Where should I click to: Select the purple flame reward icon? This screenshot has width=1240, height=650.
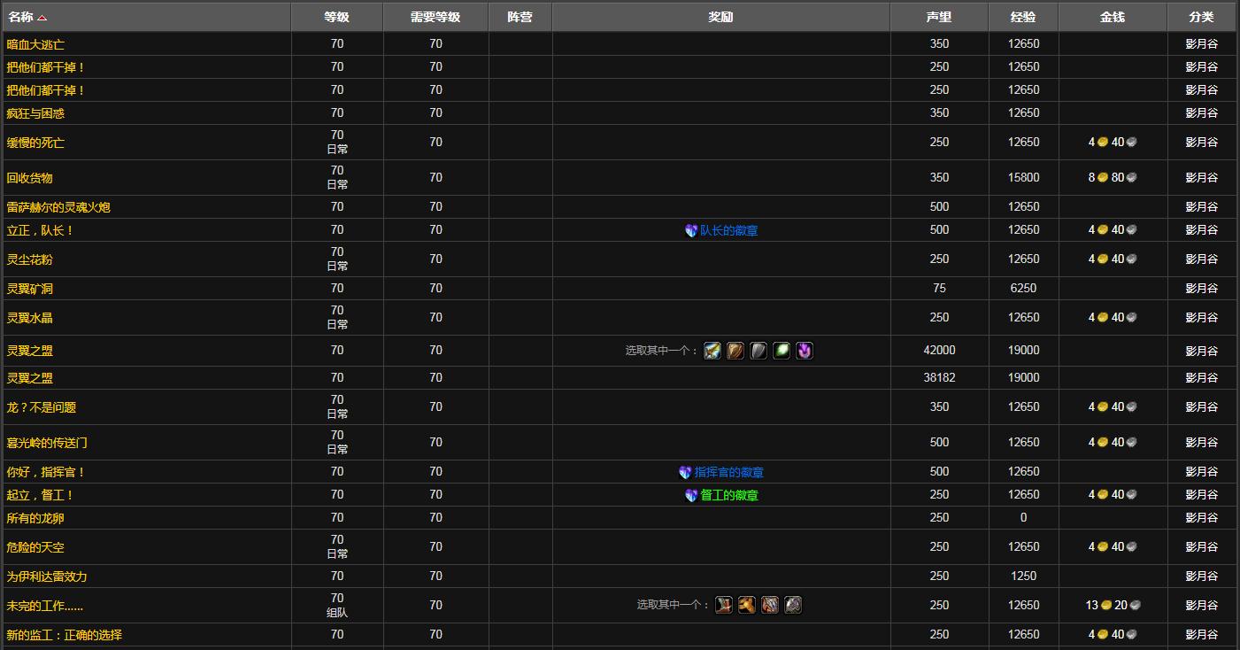(x=804, y=351)
